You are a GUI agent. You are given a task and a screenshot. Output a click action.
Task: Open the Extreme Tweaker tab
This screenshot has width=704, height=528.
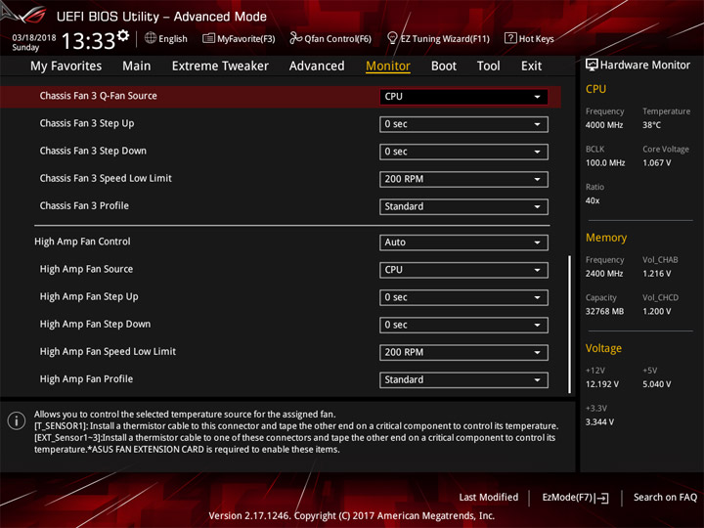point(220,66)
